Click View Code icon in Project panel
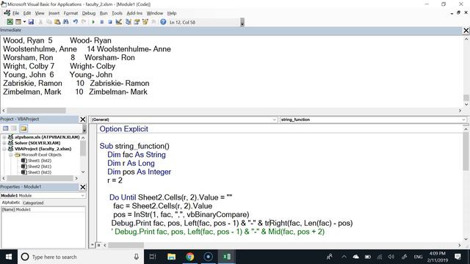Screen dimensions: 470x264 tap(6, 128)
